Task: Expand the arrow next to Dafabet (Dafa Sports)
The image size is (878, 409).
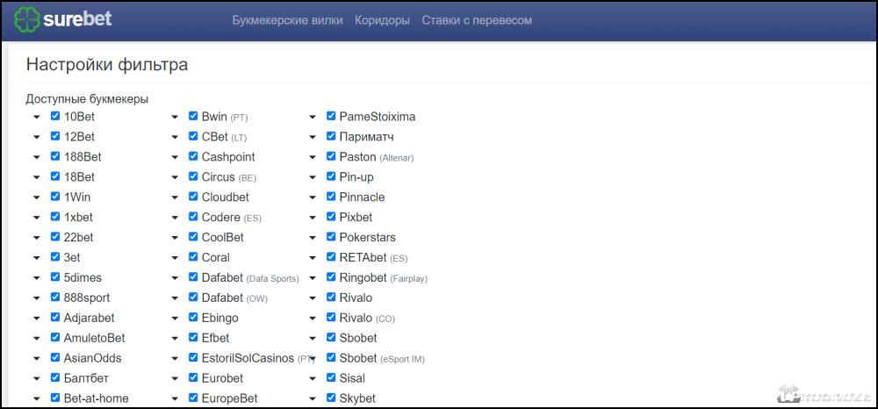Action: [x=175, y=278]
